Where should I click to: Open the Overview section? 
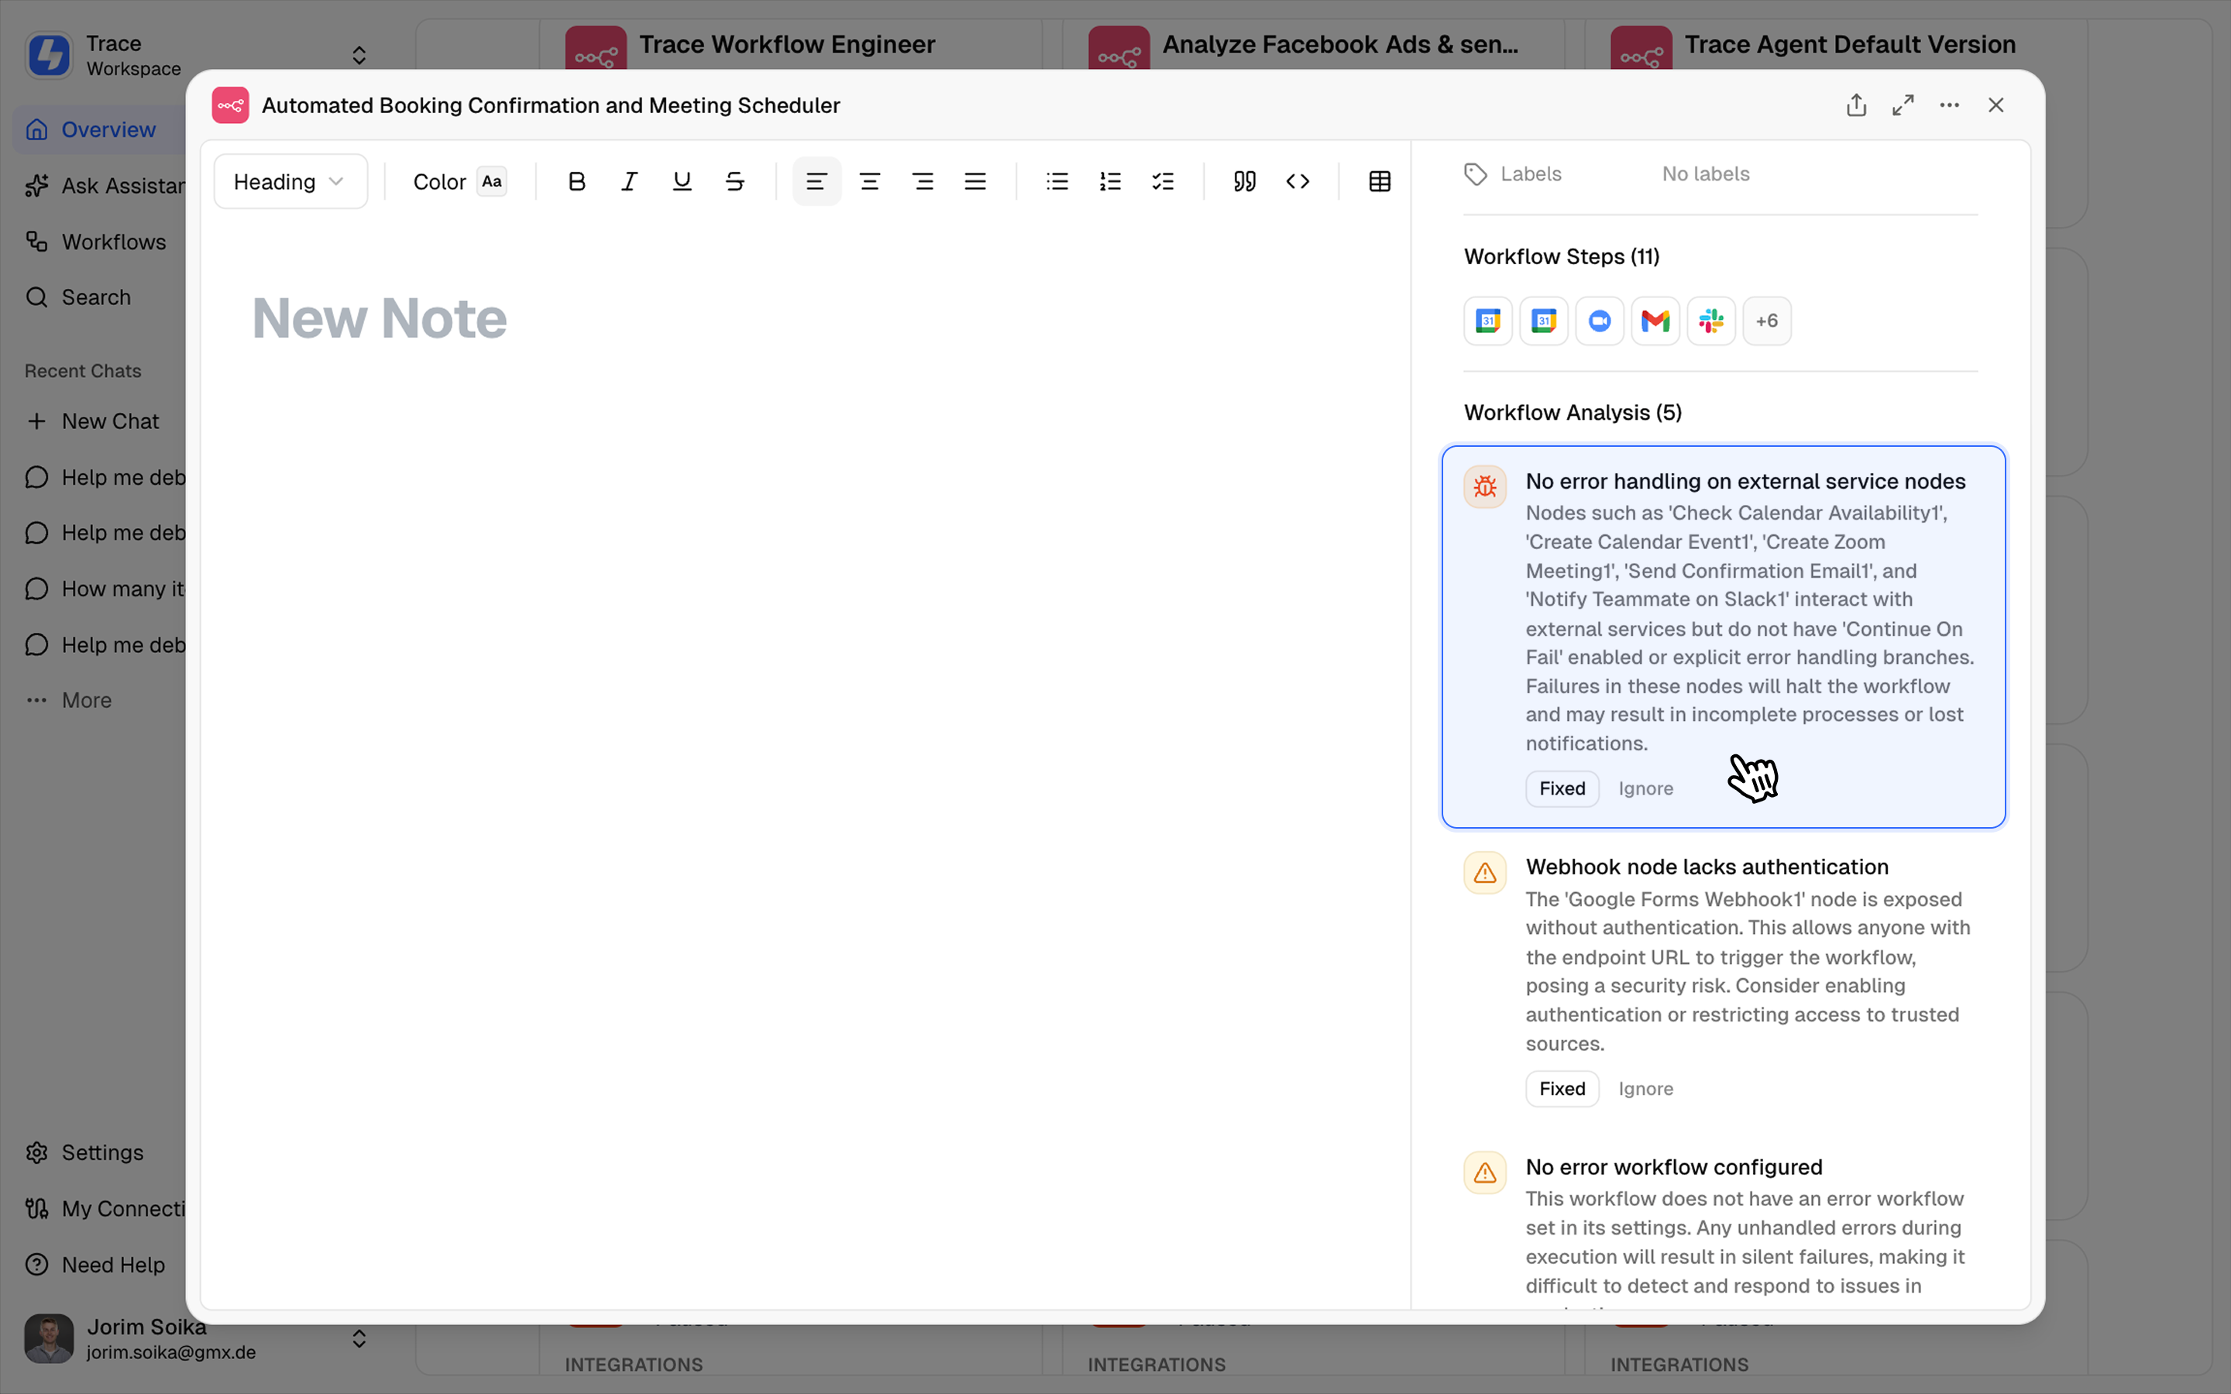tap(108, 129)
